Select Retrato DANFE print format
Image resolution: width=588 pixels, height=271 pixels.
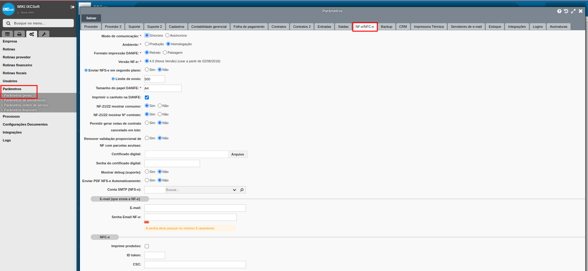point(147,53)
